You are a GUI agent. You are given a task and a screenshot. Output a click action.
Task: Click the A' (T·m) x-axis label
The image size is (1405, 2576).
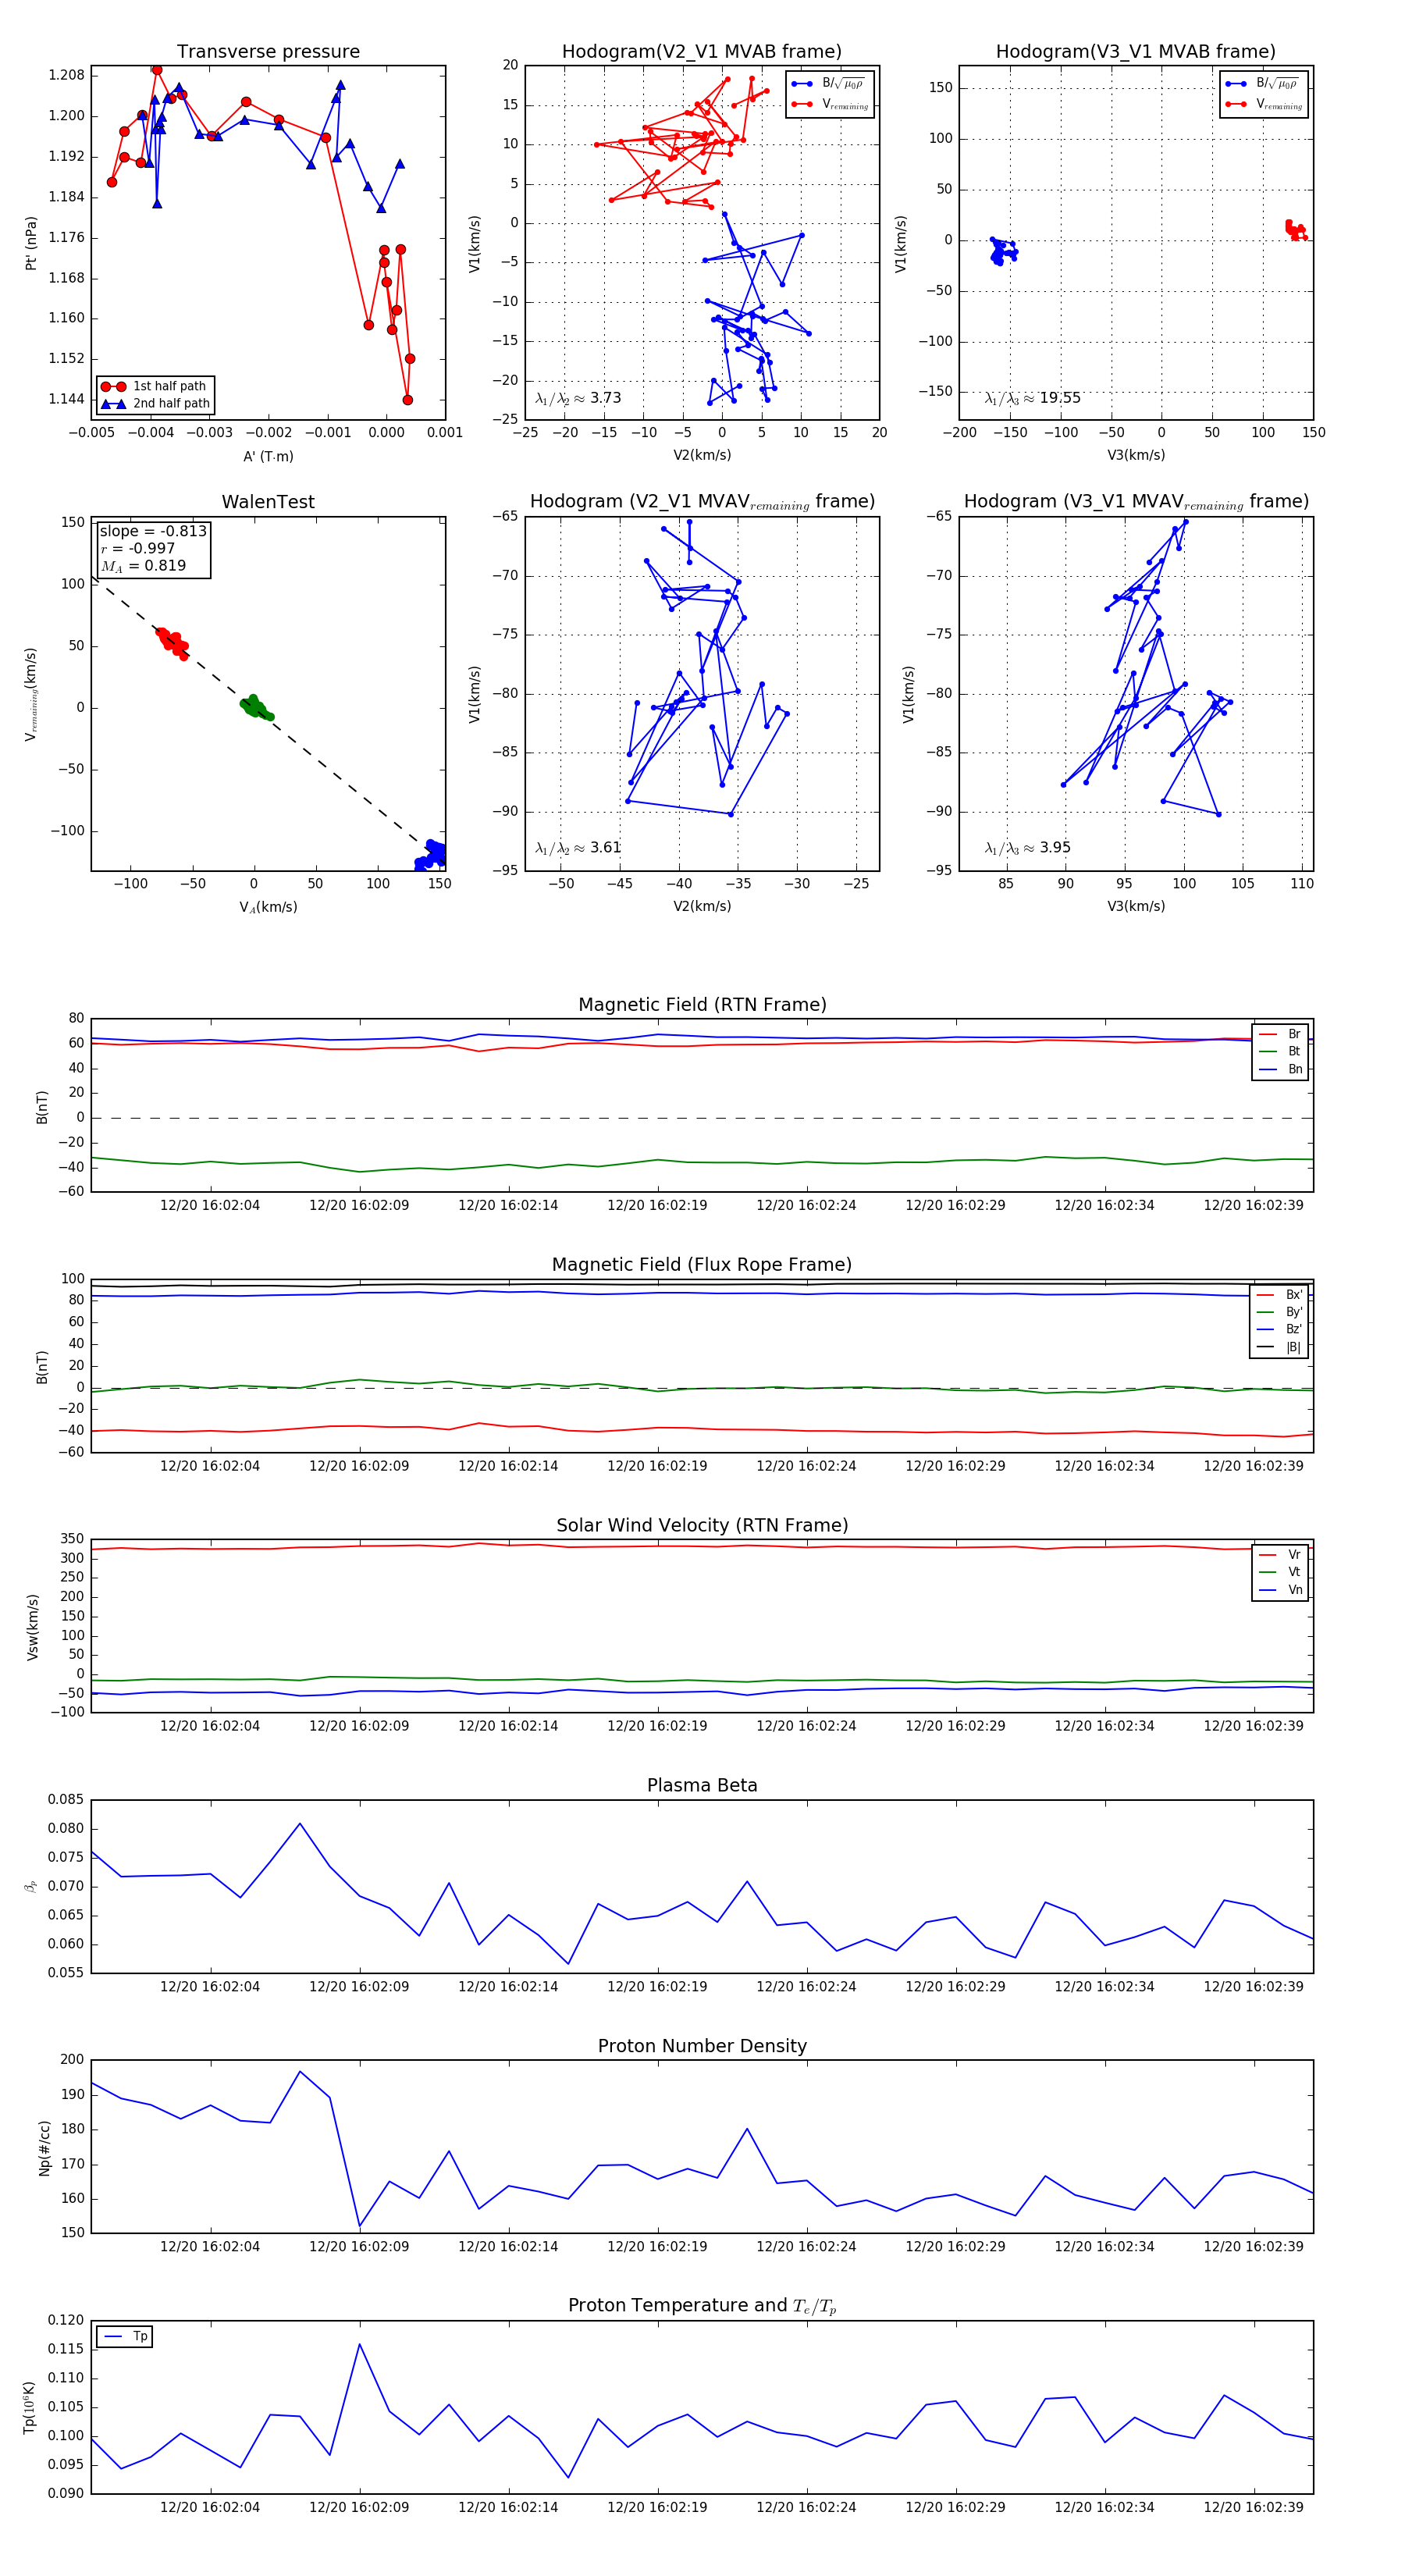click(x=268, y=456)
